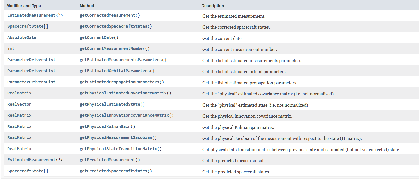Screen dimensions: 419x181
Task: Open the getPhysicalInnovationCovarianceMatrix() method link
Action: (x=124, y=115)
